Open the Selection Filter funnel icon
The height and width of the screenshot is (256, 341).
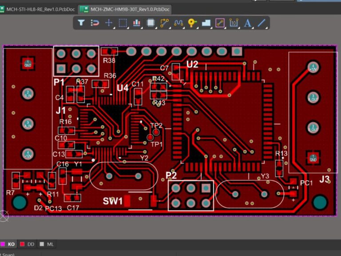point(81,22)
